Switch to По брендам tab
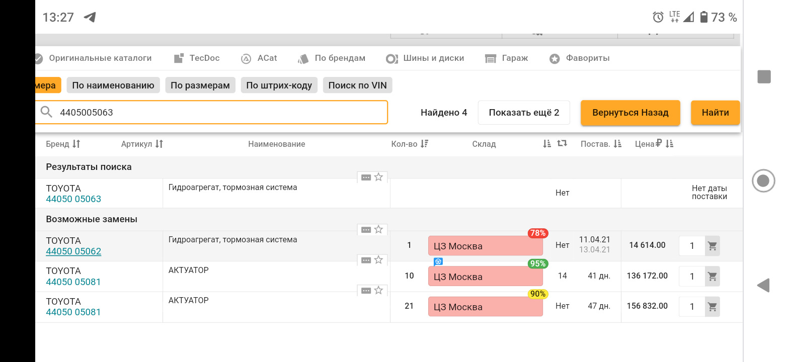Screen dimensions: 785x362 (x=332, y=58)
